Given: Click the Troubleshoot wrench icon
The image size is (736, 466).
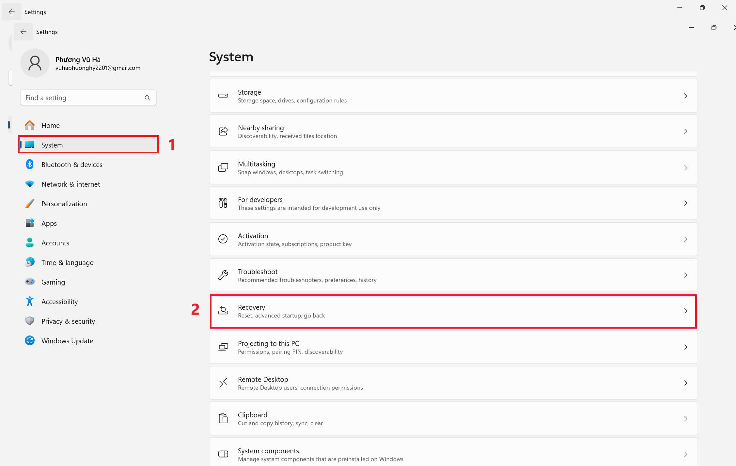Looking at the screenshot, I should click(223, 275).
